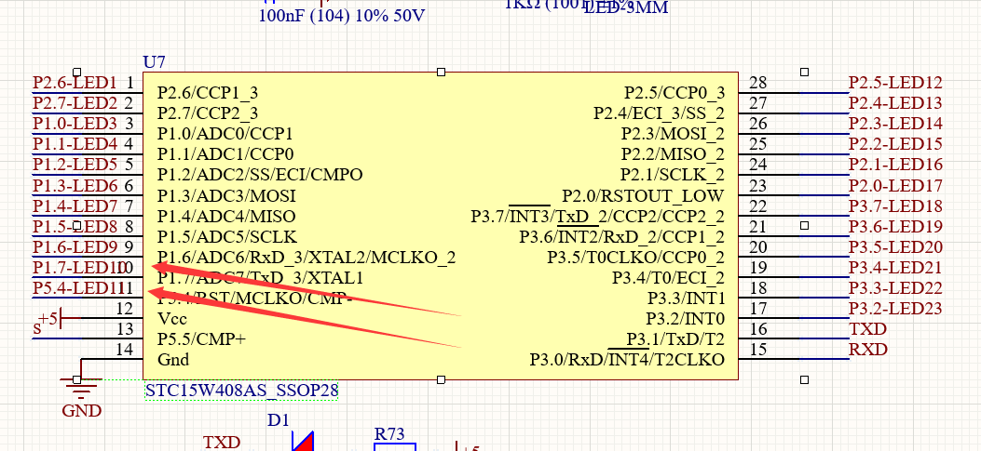
Task: Click pin name P2.2/MISO_2
Action: pyautogui.click(x=674, y=154)
